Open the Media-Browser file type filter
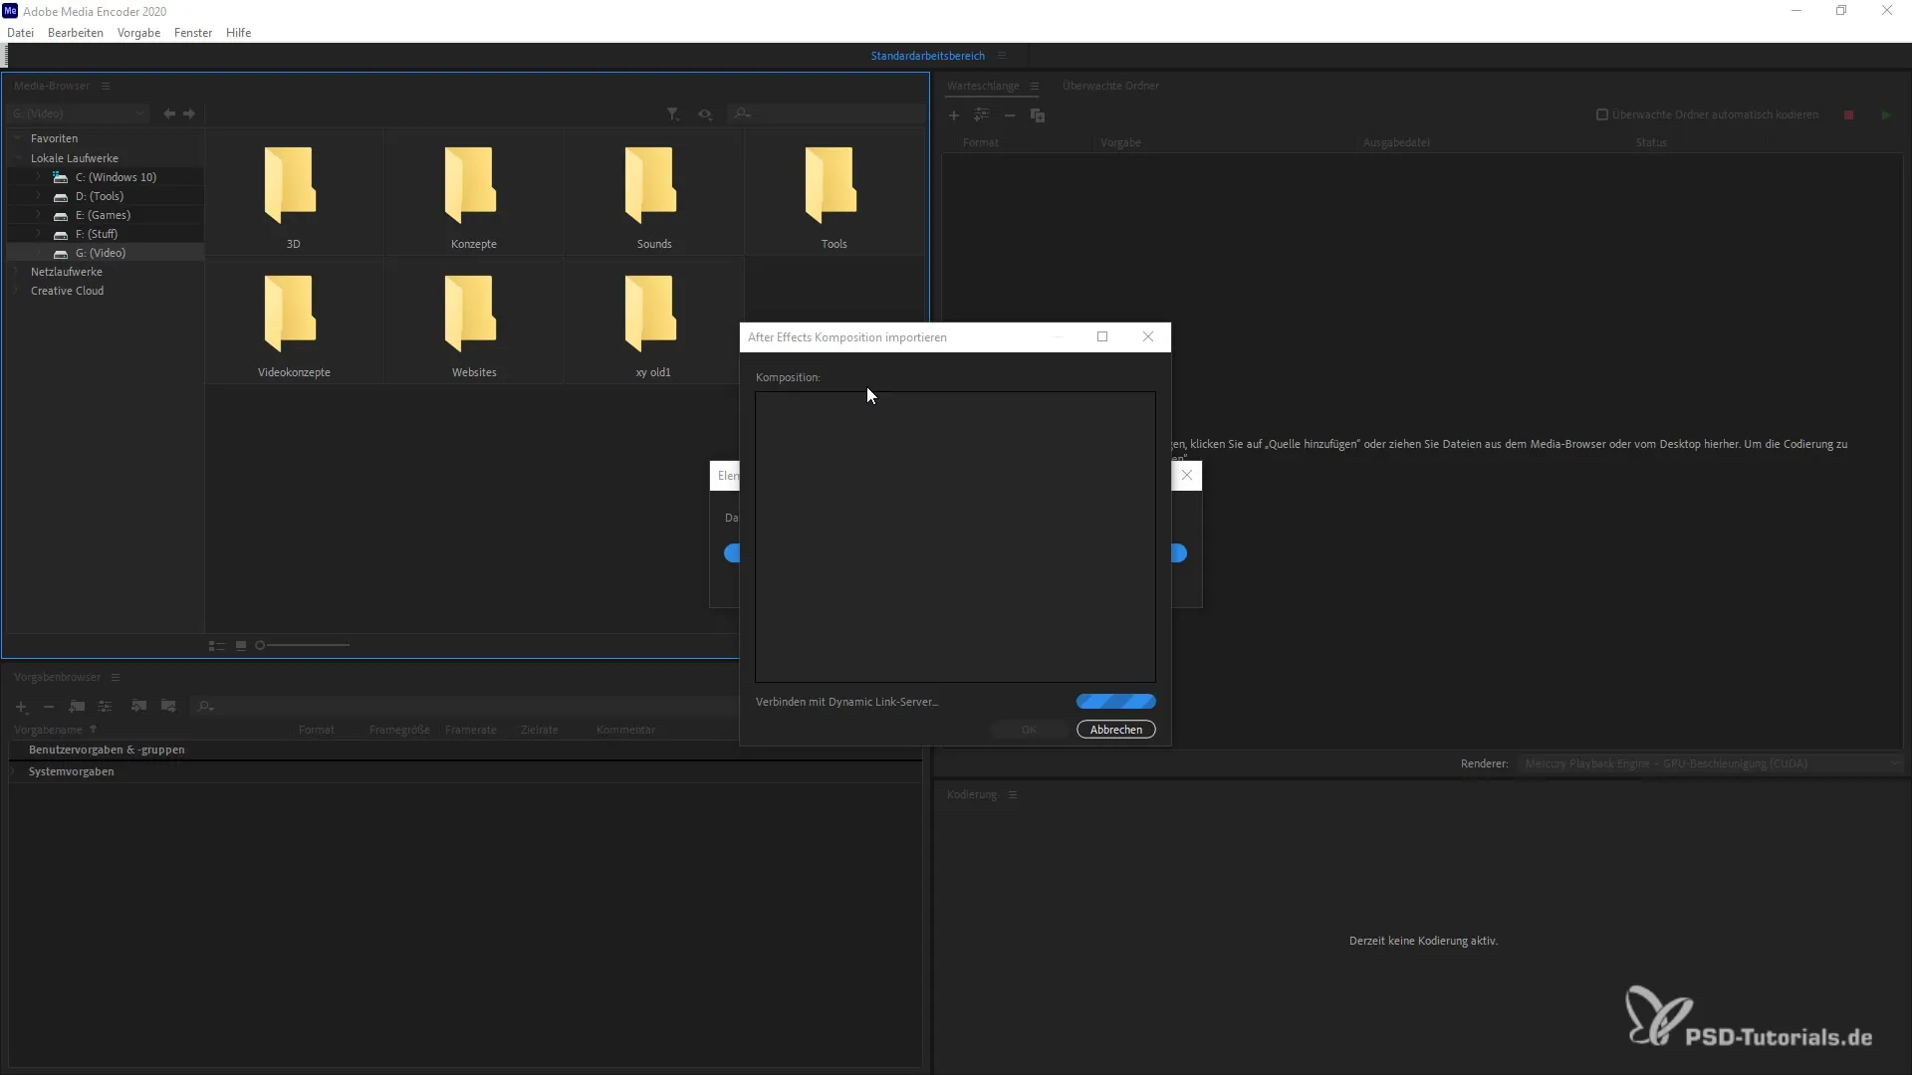This screenshot has width=1912, height=1075. click(x=673, y=114)
